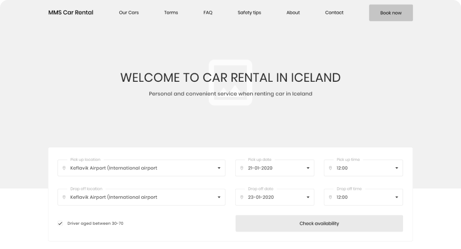Expand the Pick up time dropdown arrow
This screenshot has width=461, height=249.
click(x=397, y=168)
